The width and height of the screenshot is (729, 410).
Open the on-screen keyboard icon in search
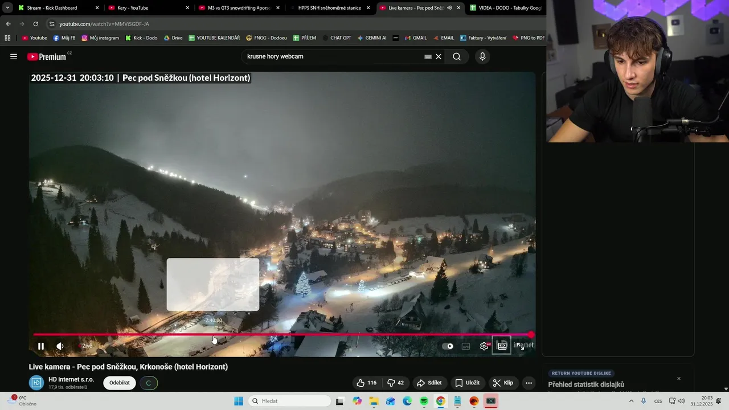pyautogui.click(x=428, y=56)
